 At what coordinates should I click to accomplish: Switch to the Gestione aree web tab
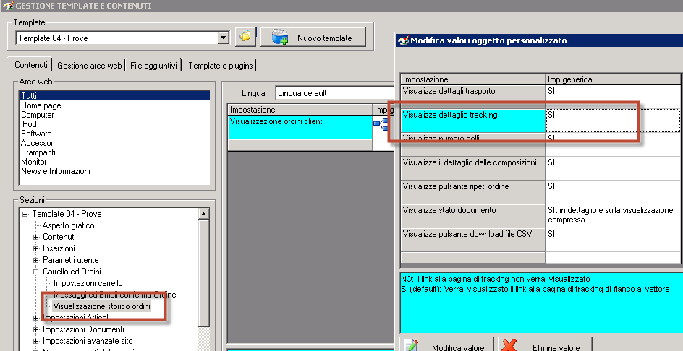(89, 66)
